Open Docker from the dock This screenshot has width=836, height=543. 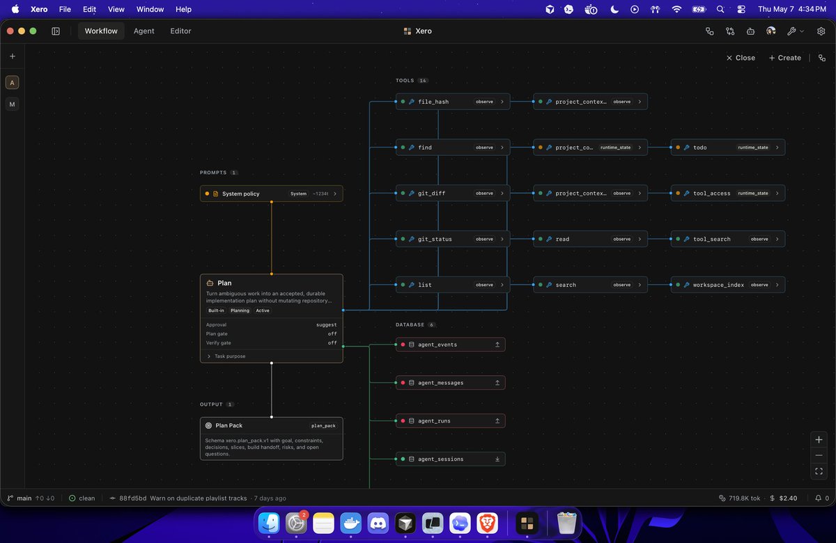click(x=351, y=523)
